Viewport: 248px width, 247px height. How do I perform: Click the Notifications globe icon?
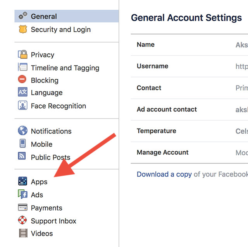coord(22,130)
